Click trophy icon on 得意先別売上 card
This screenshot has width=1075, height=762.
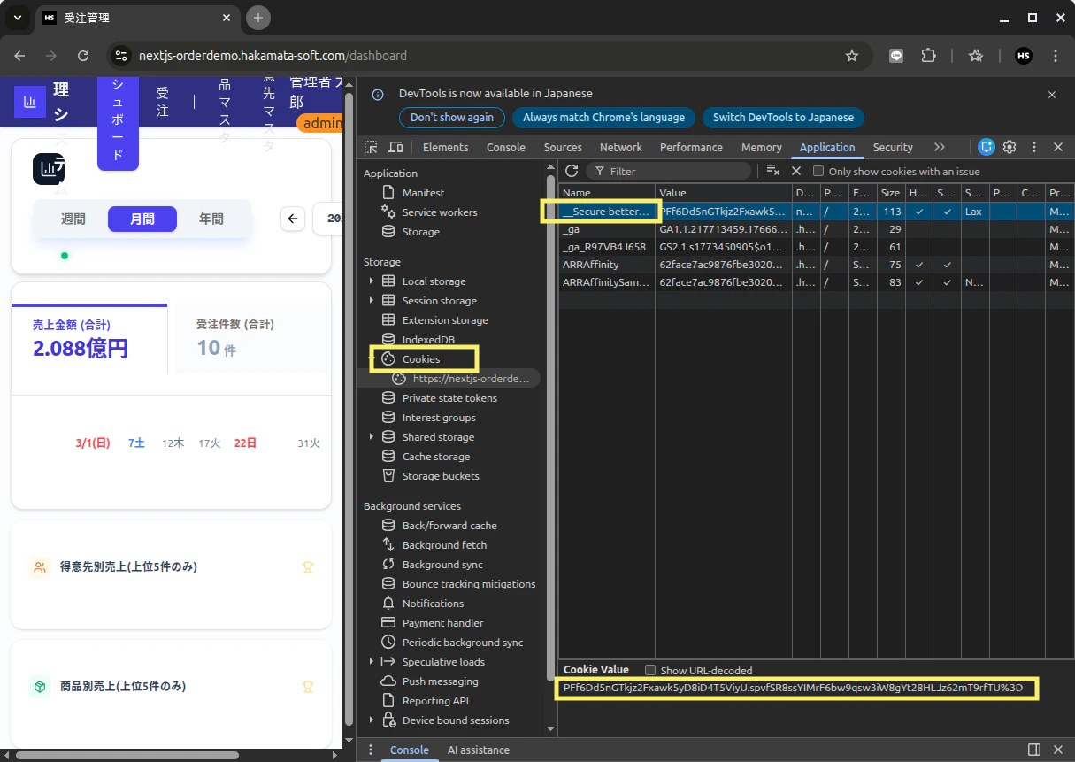(308, 567)
